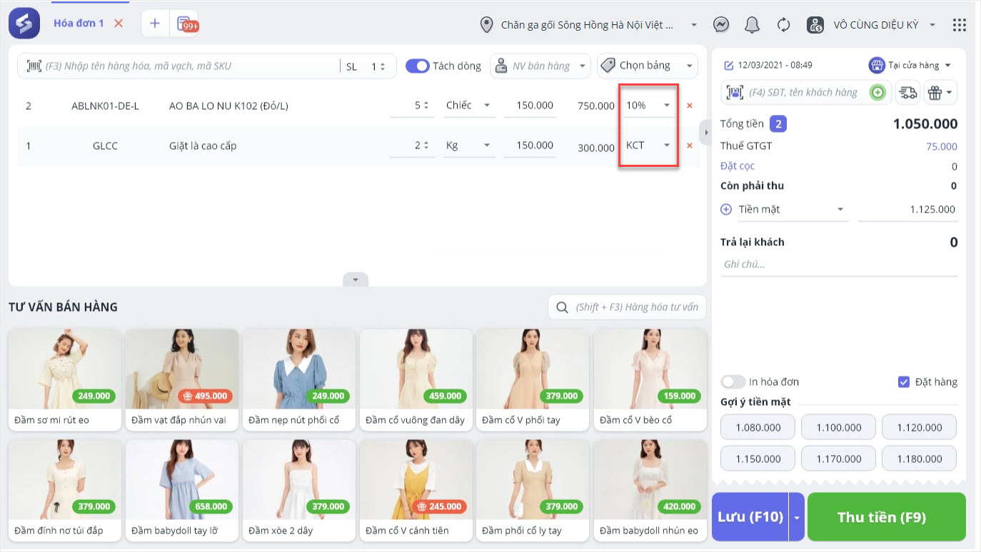Select the Hóa đơn 1 tab
This screenshot has height=552, width=981.
[79, 24]
